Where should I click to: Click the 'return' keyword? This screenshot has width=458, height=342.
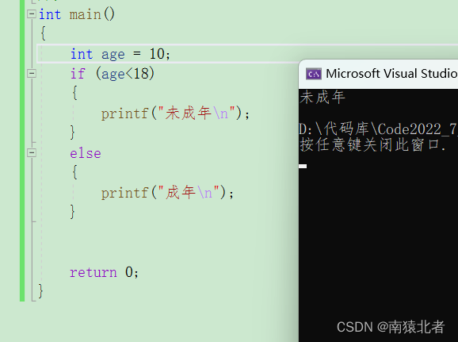click(94, 272)
